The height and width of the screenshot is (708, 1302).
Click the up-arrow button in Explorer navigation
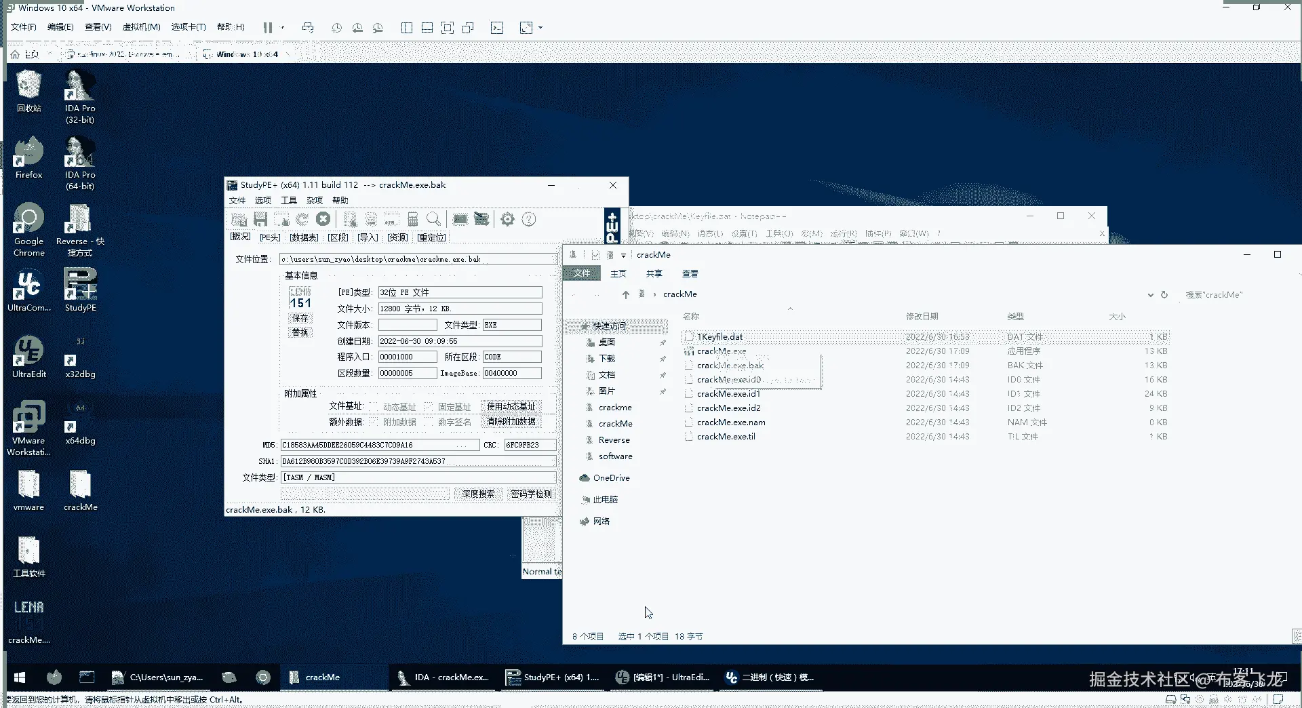click(x=626, y=295)
